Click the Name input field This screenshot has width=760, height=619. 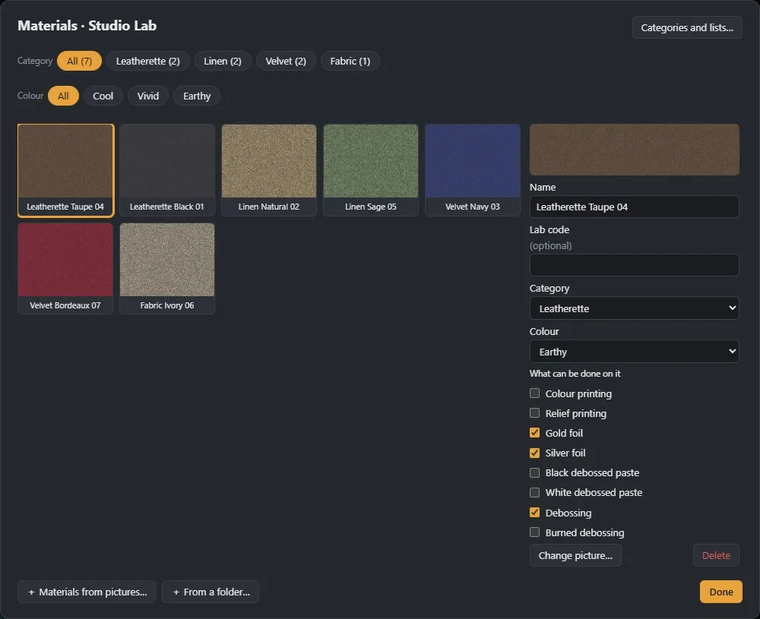pos(634,207)
